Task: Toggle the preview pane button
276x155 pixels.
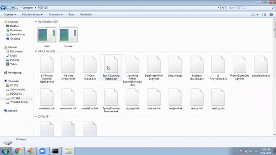Action: (264, 15)
